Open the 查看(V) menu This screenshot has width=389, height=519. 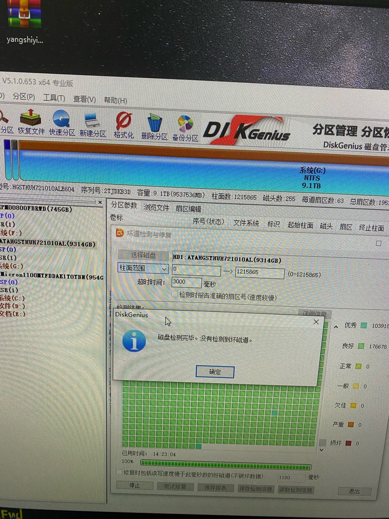click(84, 99)
